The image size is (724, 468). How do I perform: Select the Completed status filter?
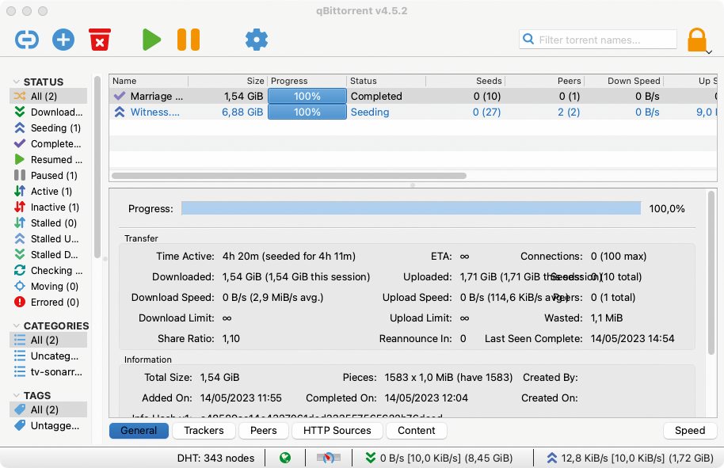pyautogui.click(x=48, y=143)
